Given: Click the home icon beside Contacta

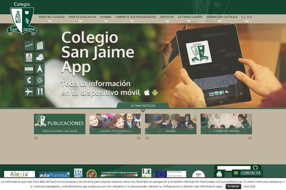Looking at the screenshot, I should click(x=219, y=174).
